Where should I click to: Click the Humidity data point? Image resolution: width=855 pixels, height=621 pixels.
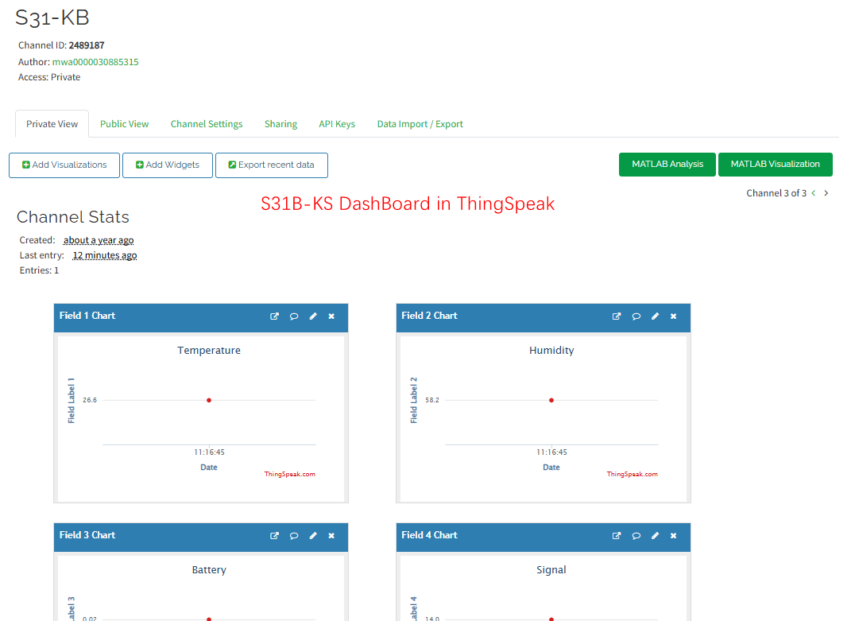tap(551, 400)
